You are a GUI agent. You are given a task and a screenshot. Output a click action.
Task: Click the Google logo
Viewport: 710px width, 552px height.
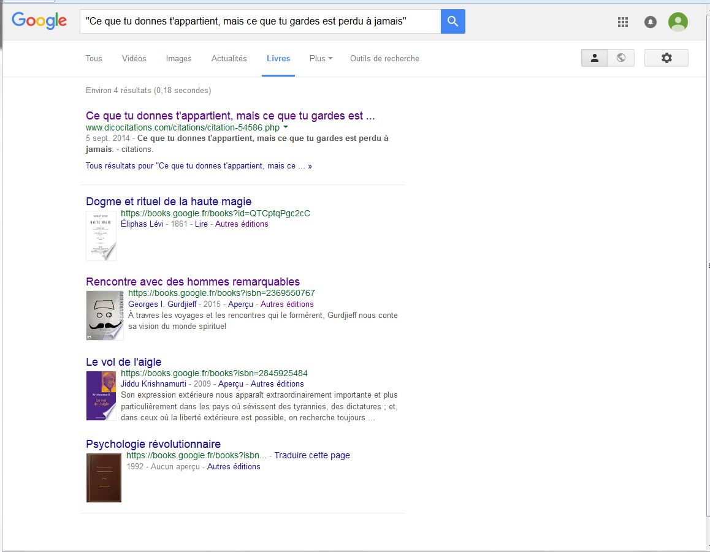coord(39,21)
